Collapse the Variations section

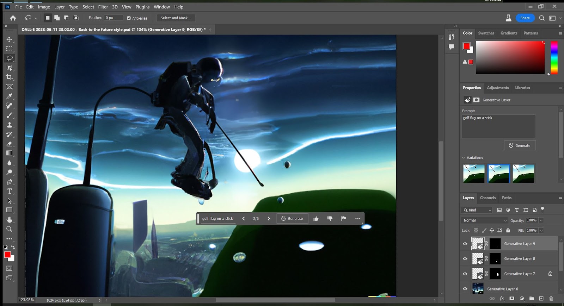pyautogui.click(x=464, y=158)
